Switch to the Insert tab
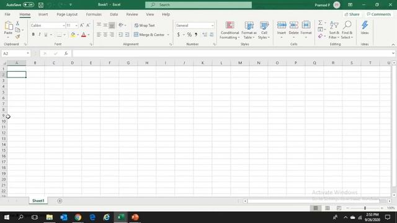Screen dimensions: 397x223 (x=43, y=14)
